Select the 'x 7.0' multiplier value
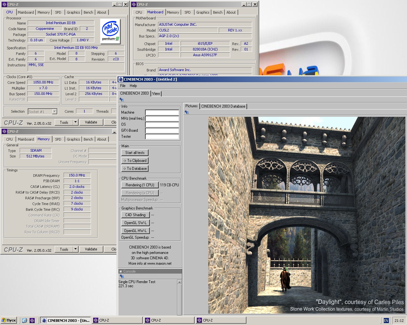Image resolution: width=407 pixels, height=325 pixels. click(x=43, y=88)
